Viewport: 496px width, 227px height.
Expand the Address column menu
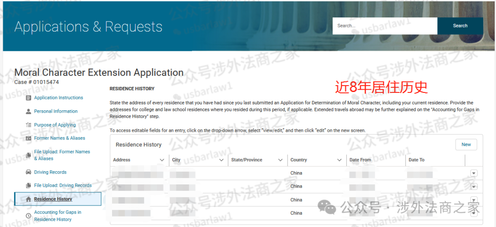[162, 160]
